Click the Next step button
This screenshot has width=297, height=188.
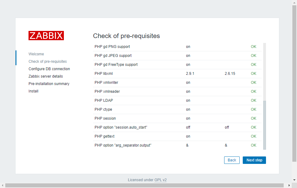(x=254, y=160)
